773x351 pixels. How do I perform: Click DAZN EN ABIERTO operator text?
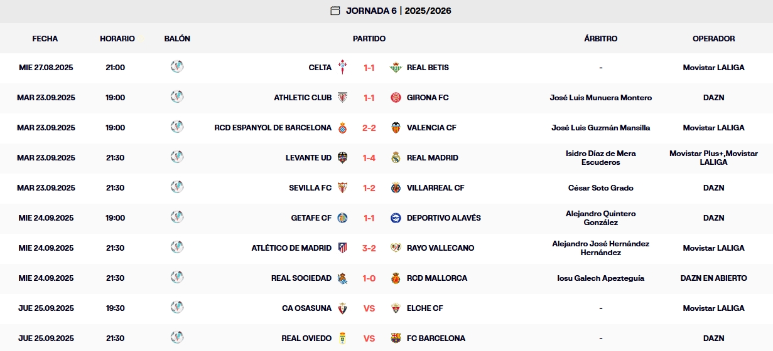[x=713, y=278]
